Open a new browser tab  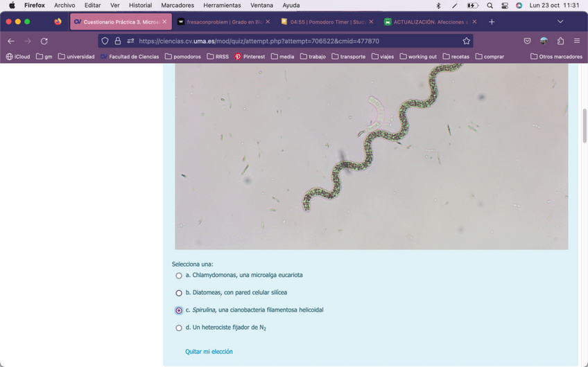coord(492,21)
